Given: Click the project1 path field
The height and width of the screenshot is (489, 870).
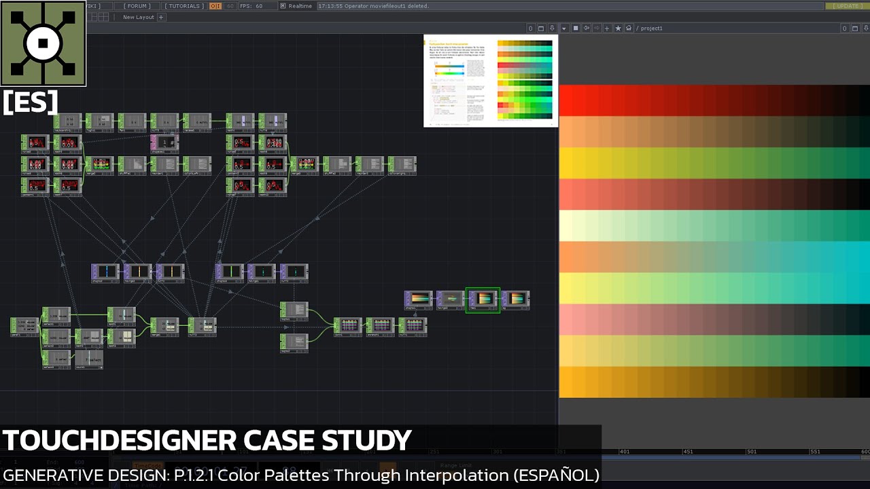Looking at the screenshot, I should [x=737, y=28].
